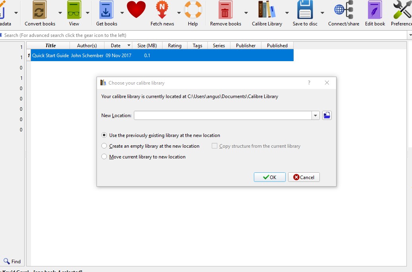Expand the Get books dropdown arrow

click(122, 13)
